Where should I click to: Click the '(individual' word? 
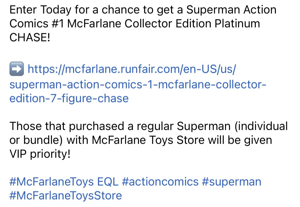(x=261, y=126)
